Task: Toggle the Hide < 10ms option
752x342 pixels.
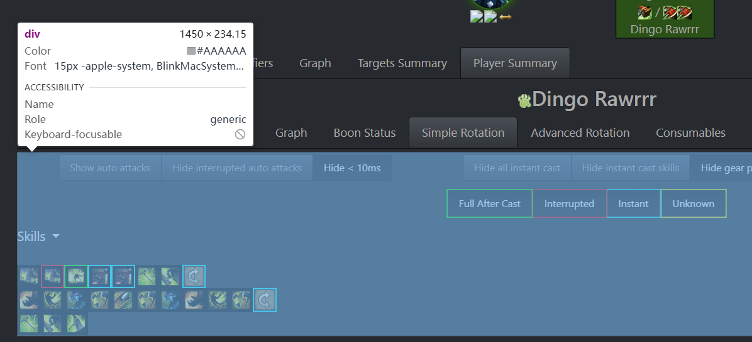Action: coord(352,168)
